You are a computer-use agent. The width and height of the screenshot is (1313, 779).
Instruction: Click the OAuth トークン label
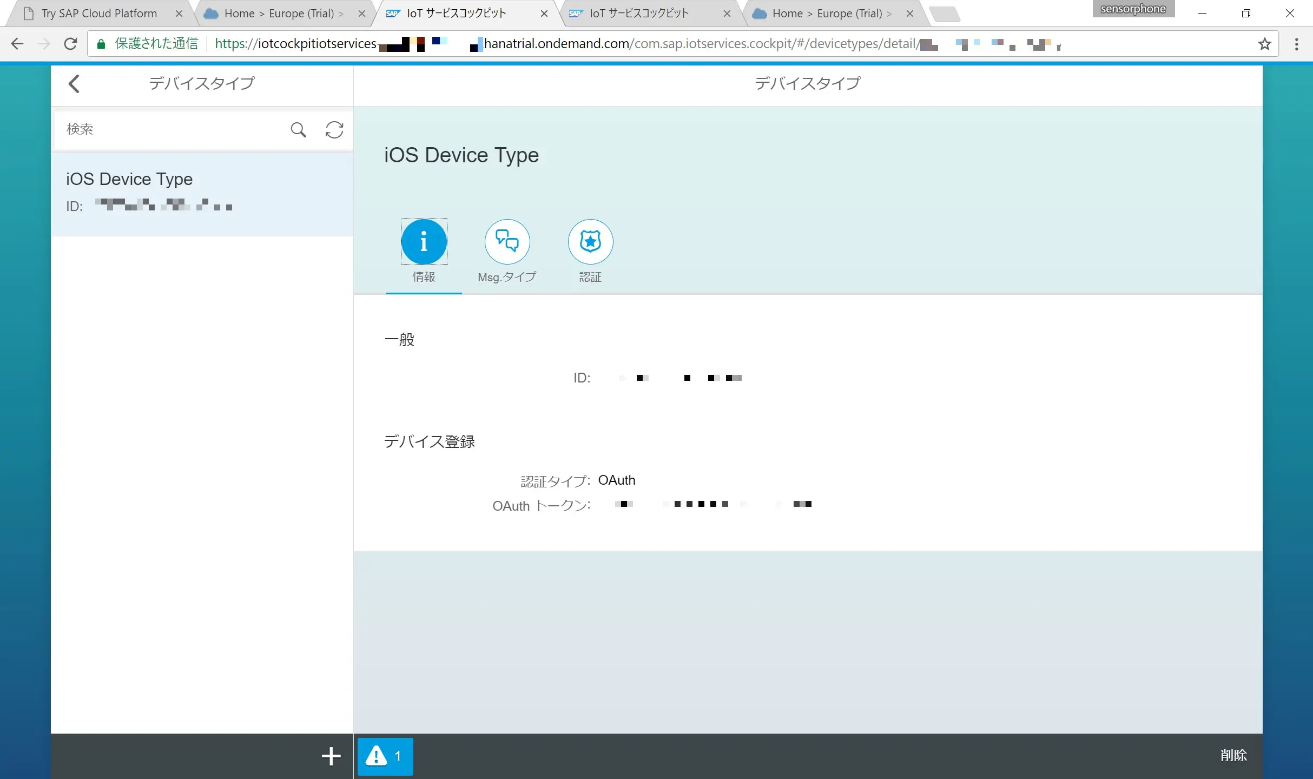[542, 506]
